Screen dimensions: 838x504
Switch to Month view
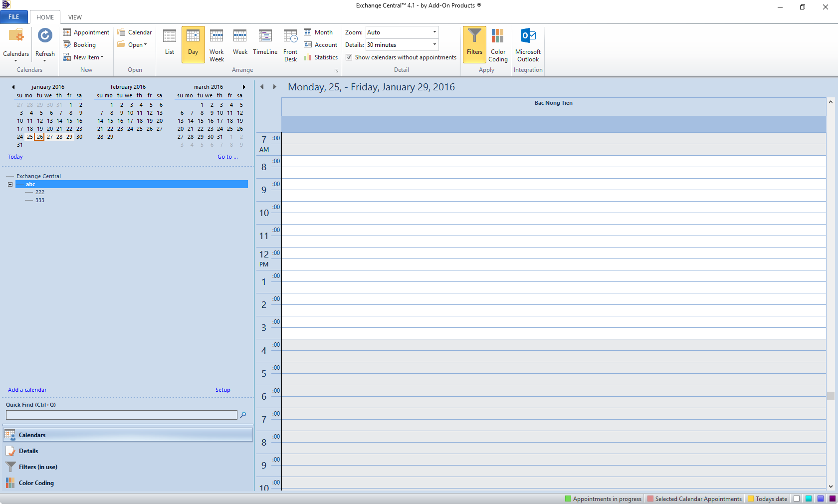point(318,32)
